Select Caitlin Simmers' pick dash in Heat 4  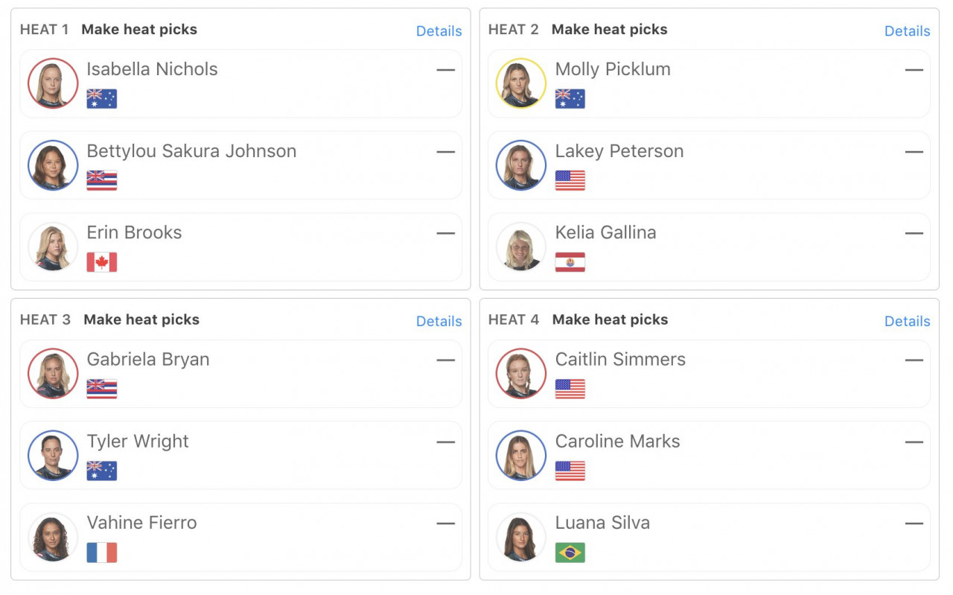(x=914, y=360)
